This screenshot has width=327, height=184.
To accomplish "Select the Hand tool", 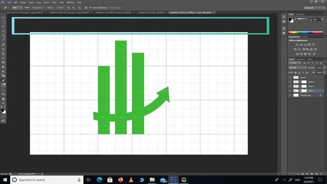I will point(3,99).
